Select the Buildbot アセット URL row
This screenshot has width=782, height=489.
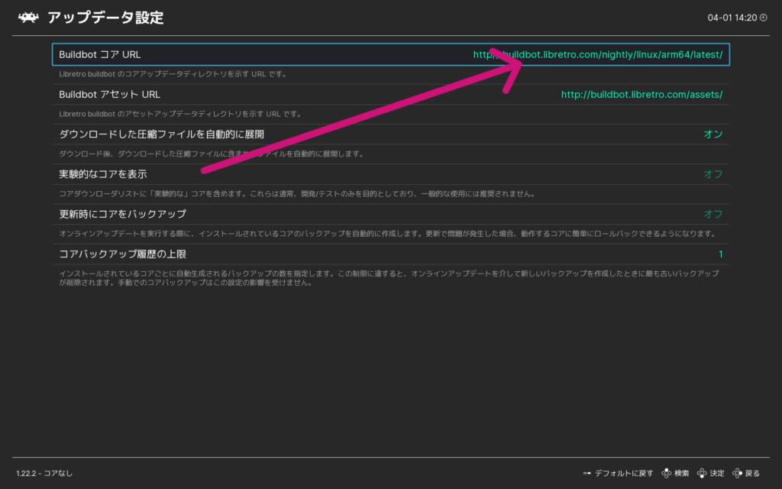coord(229,95)
